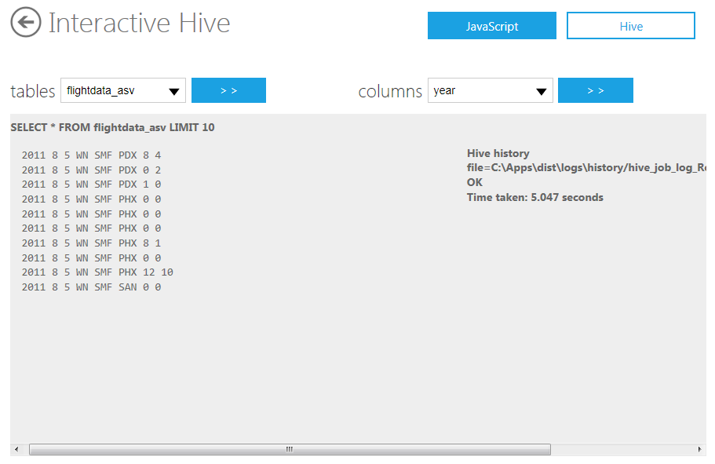This screenshot has width=715, height=464.
Task: Click the Hive history label
Action: [498, 153]
